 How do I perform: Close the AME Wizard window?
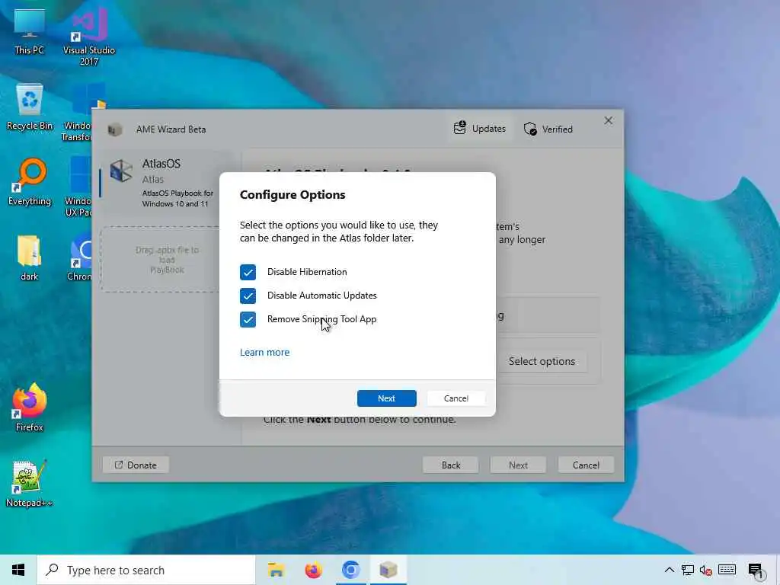click(x=609, y=121)
